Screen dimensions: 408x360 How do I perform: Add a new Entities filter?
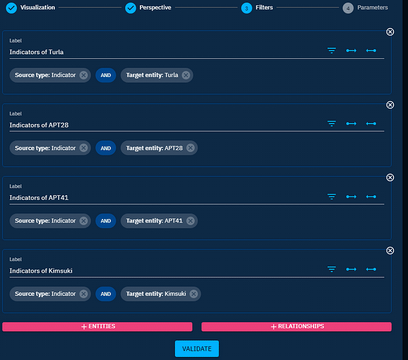(x=97, y=327)
